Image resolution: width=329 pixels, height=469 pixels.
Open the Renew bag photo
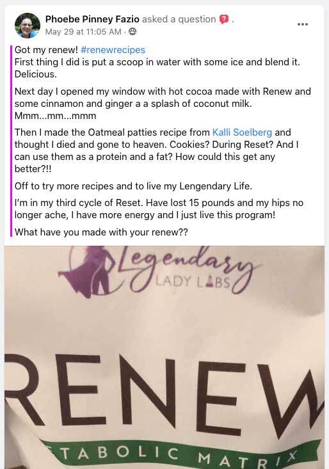point(164,357)
